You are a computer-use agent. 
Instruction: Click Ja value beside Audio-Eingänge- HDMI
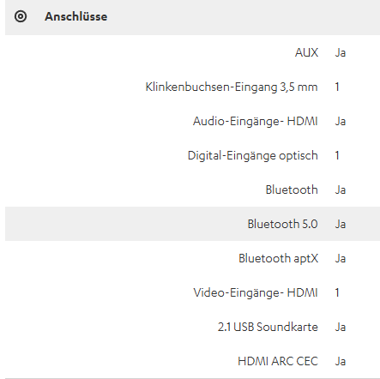coord(341,121)
